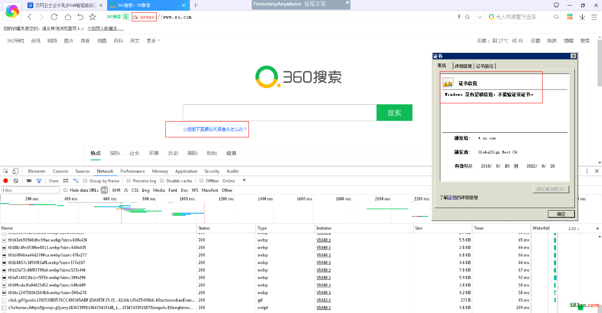Open the DevTools three-dot customize menu

[x=587, y=171]
